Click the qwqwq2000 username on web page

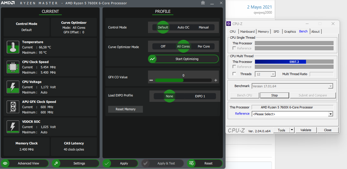(263, 13)
